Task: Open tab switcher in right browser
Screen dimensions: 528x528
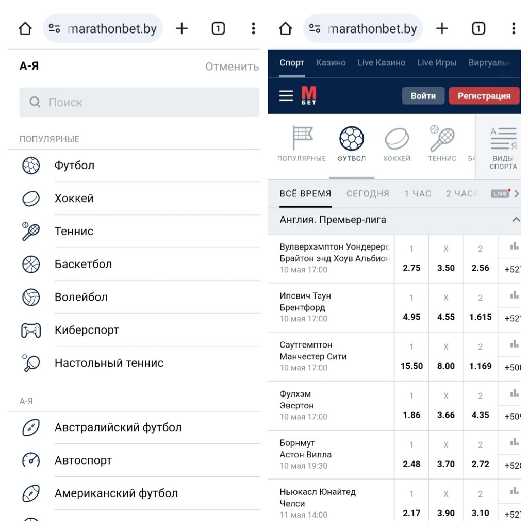Action: tap(478, 29)
